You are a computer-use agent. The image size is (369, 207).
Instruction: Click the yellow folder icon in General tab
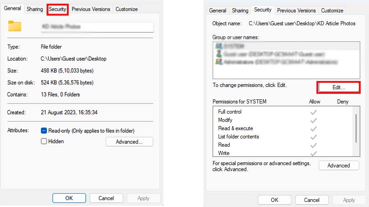(x=15, y=26)
